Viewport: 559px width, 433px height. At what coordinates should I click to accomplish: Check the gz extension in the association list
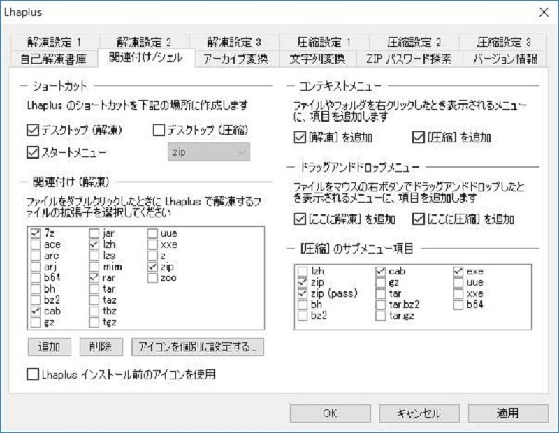pyautogui.click(x=36, y=322)
